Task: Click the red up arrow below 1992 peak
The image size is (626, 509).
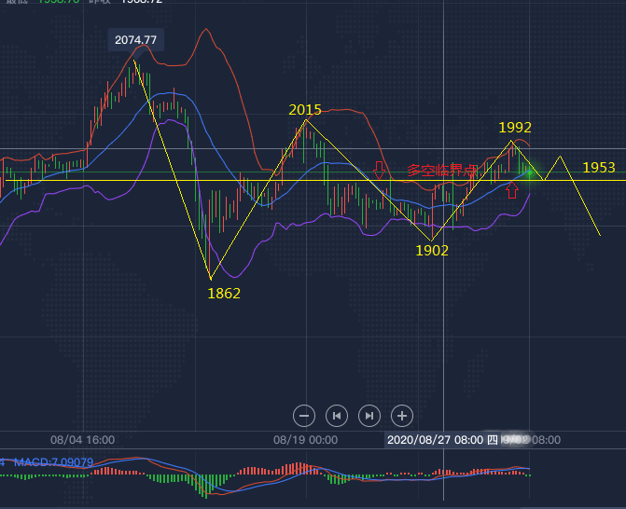Action: (x=511, y=190)
